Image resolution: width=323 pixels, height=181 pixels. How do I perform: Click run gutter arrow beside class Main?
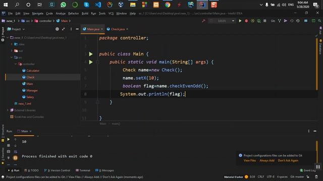click(91, 54)
